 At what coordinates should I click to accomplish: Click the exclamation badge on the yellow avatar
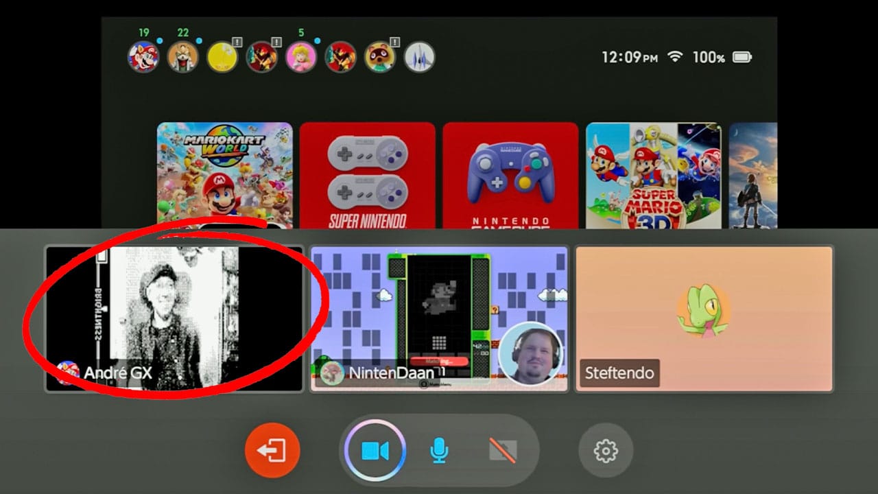(x=237, y=42)
